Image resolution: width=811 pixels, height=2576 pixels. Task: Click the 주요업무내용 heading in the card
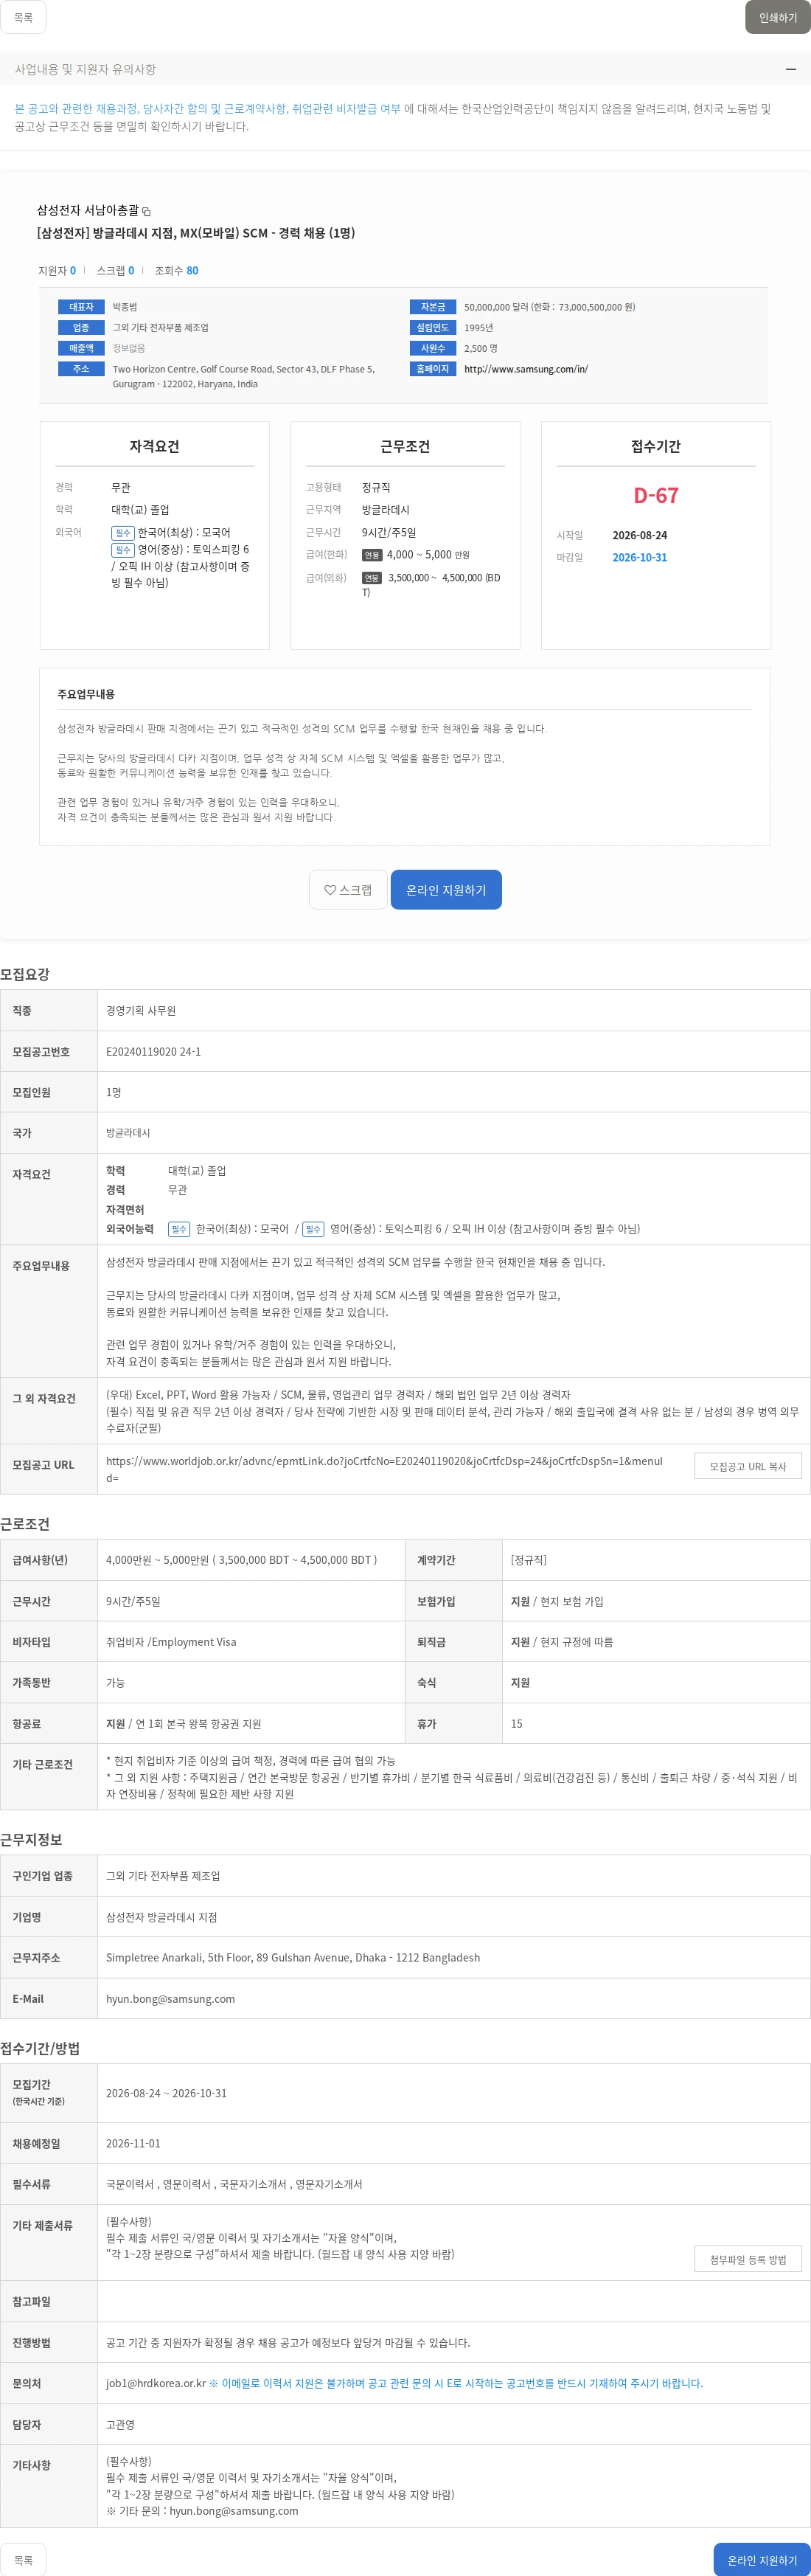86,694
